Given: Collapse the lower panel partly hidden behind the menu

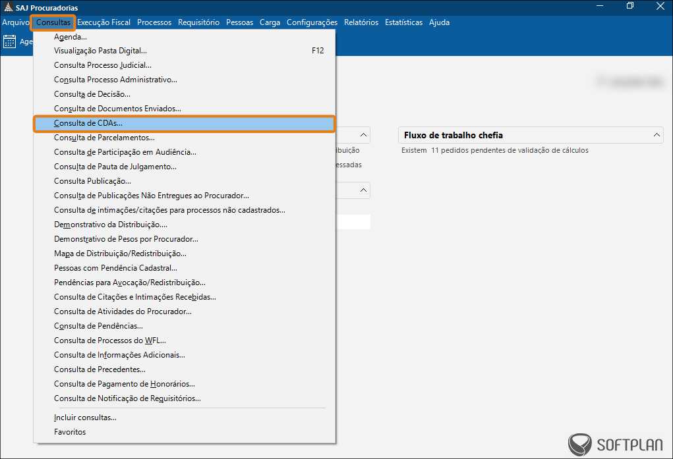Looking at the screenshot, I should [363, 190].
